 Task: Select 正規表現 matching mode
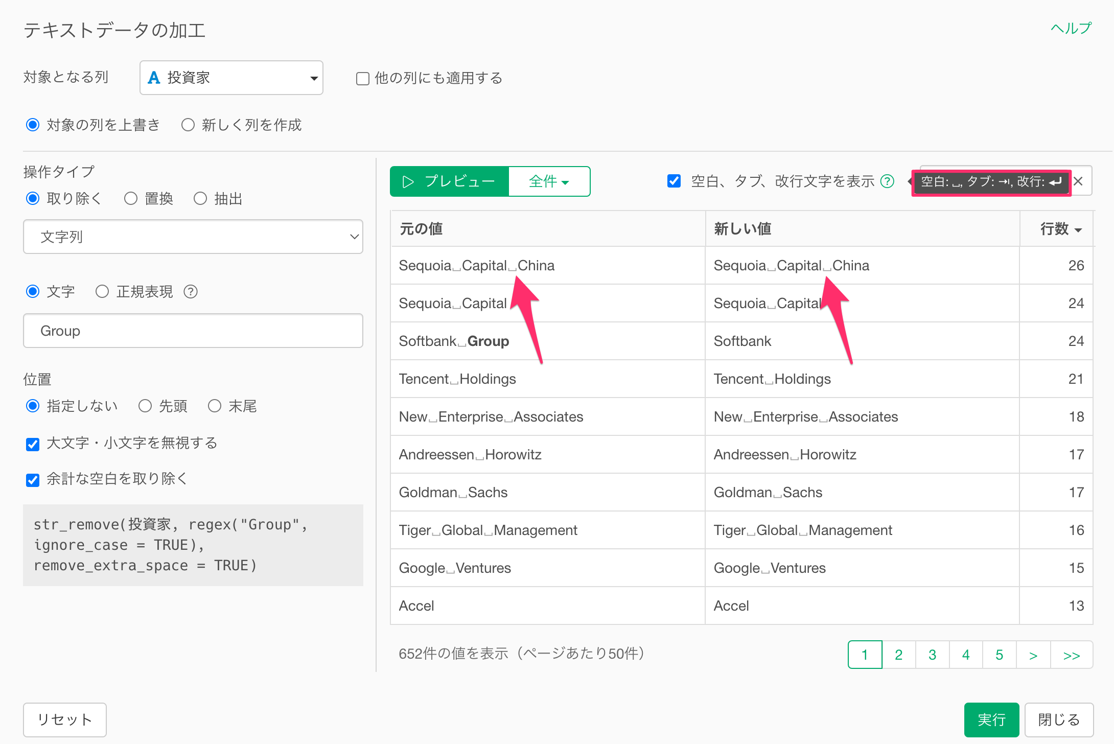[x=102, y=291]
